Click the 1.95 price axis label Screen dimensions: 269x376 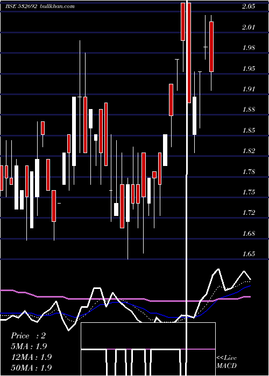click(x=249, y=69)
